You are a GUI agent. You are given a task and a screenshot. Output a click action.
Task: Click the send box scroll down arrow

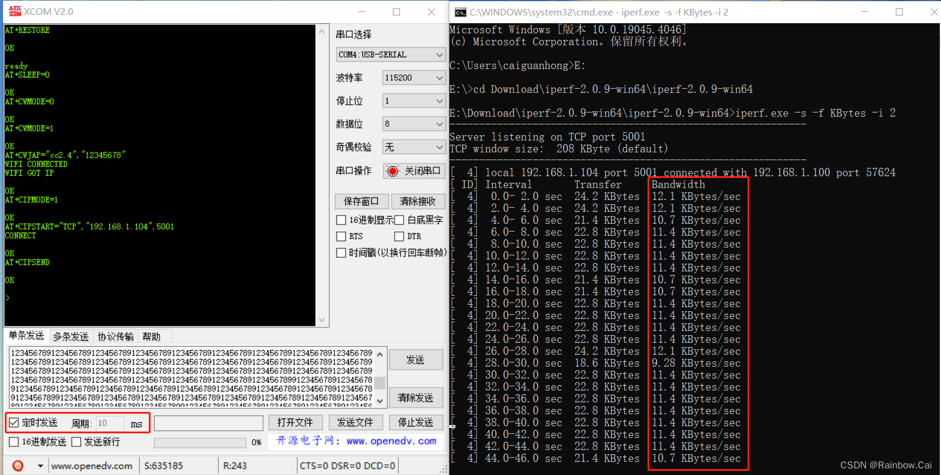coord(380,401)
